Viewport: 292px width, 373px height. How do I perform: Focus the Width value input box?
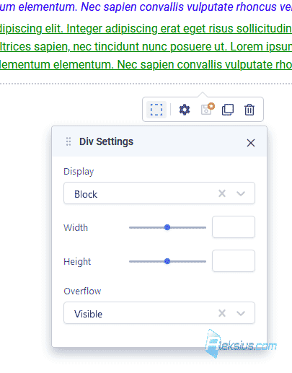tap(234, 227)
